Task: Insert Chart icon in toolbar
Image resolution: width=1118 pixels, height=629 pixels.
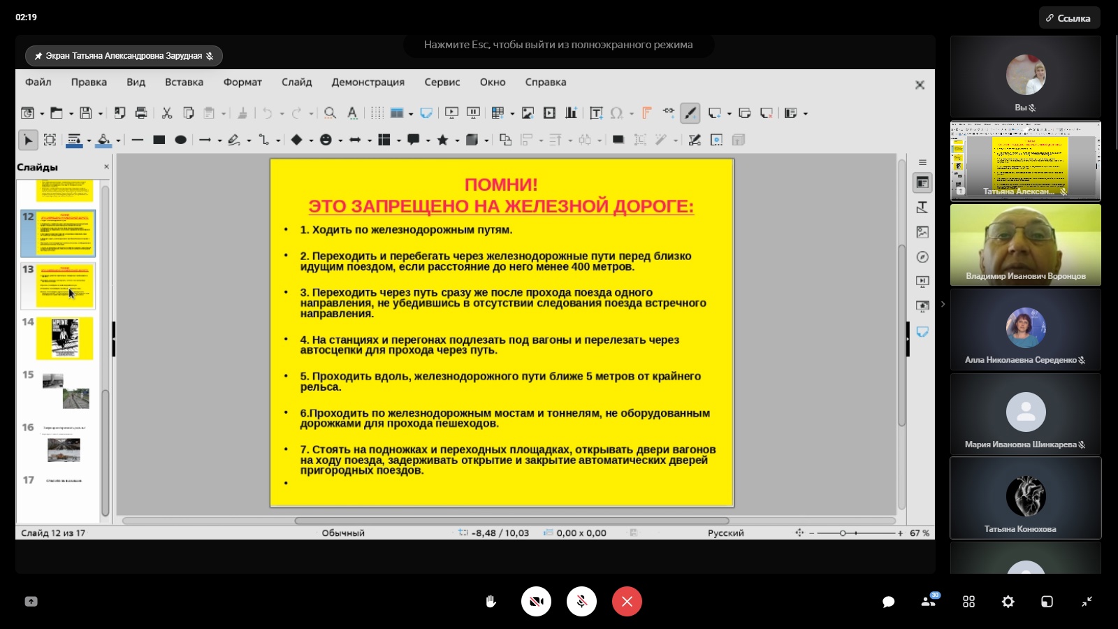Action: (x=571, y=113)
